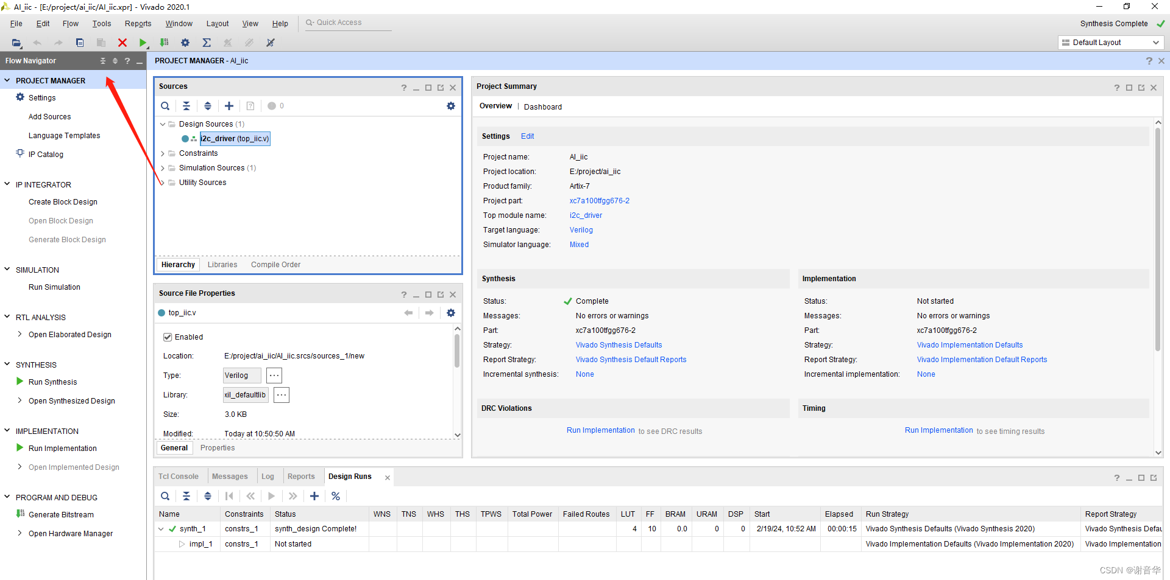The height and width of the screenshot is (580, 1170).
Task: Close the Design Runs tab
Action: click(388, 478)
